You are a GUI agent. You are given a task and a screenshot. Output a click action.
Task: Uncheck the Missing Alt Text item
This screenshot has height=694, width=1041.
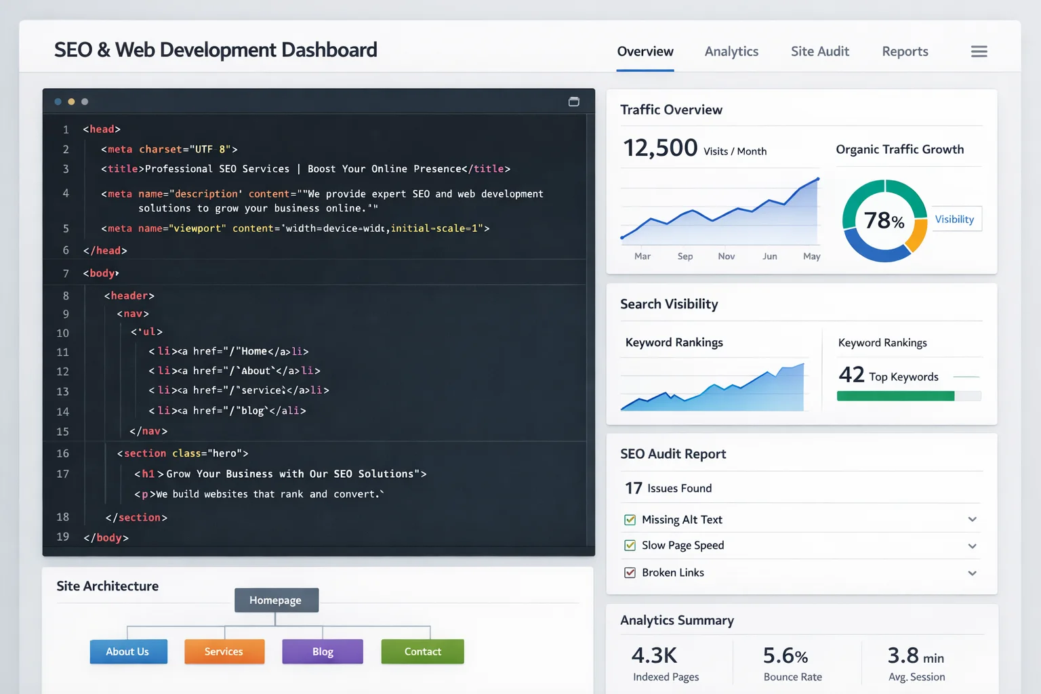pos(630,519)
